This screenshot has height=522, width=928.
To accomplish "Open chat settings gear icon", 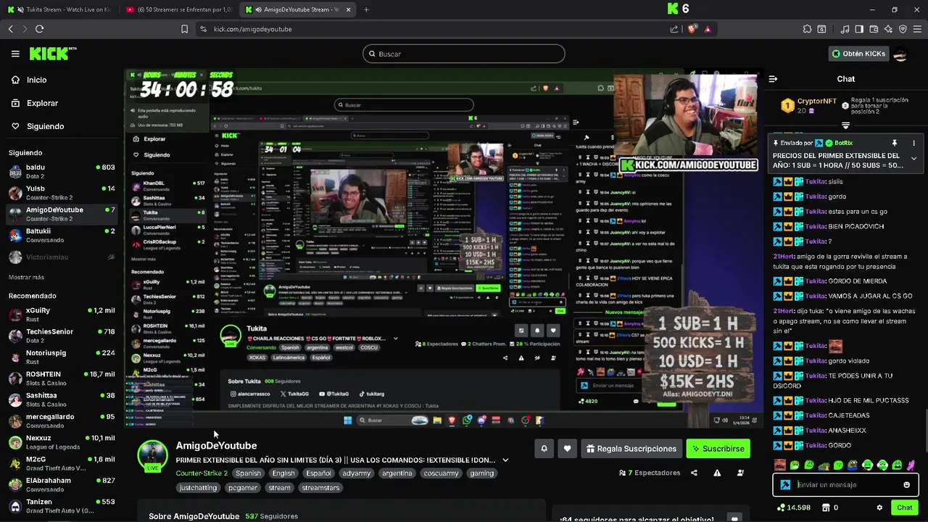I will tap(879, 507).
